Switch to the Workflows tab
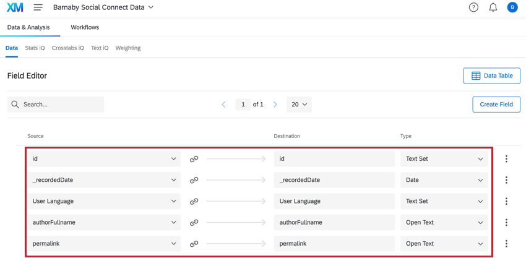This screenshot has width=526, height=263. coord(85,27)
